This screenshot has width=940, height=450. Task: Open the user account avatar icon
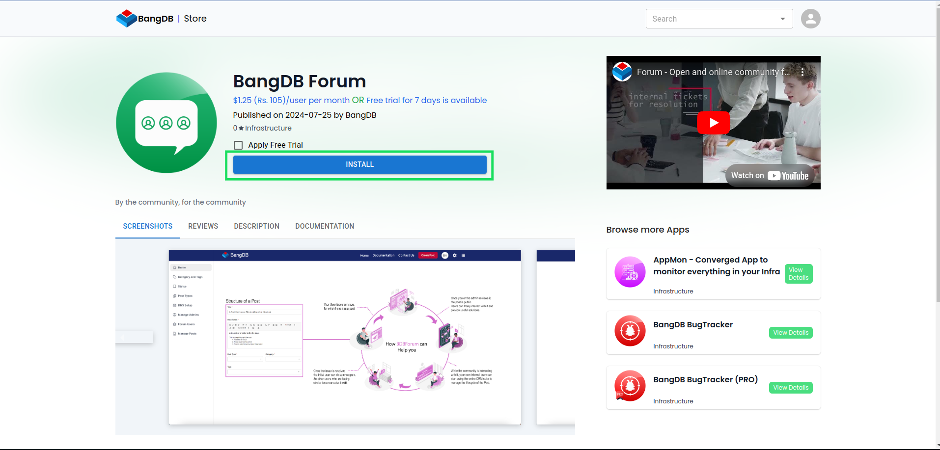click(810, 19)
